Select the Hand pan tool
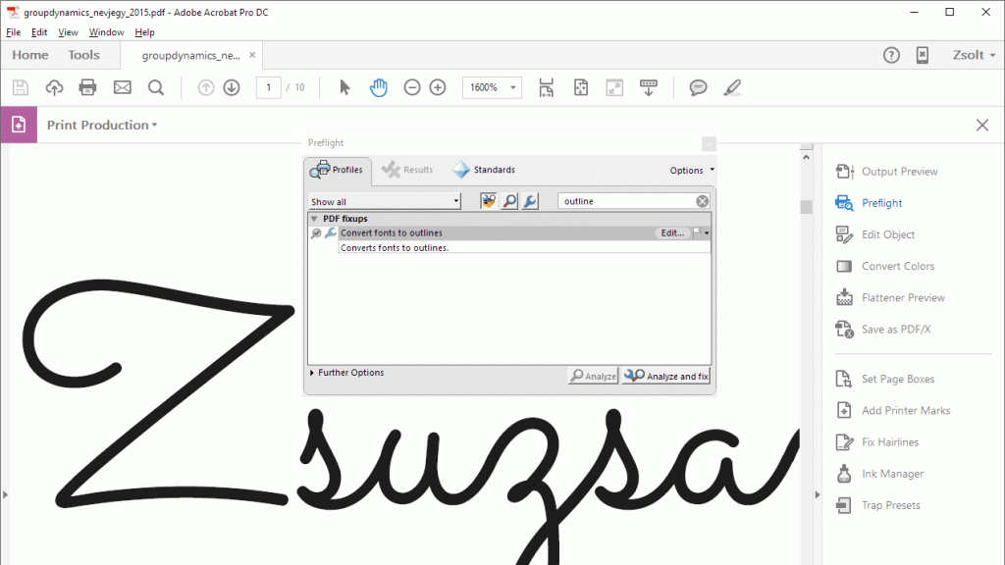 click(379, 87)
